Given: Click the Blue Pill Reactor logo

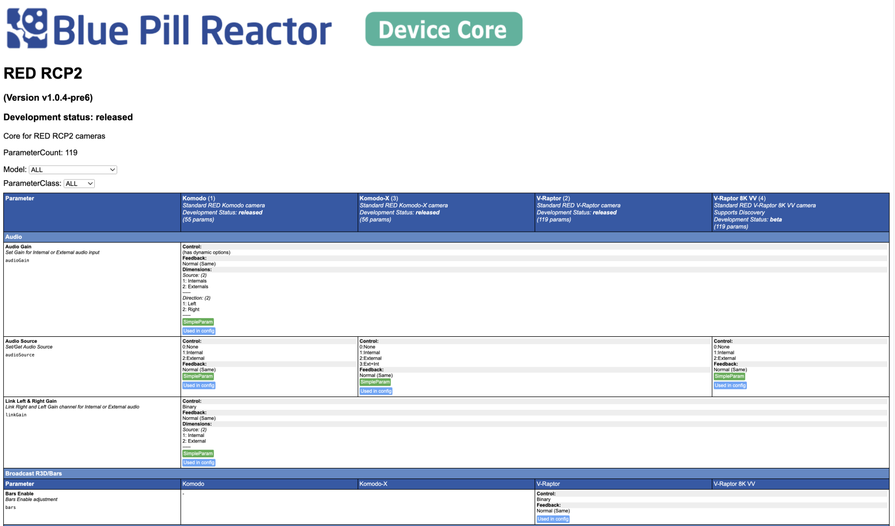Looking at the screenshot, I should coord(169,29).
